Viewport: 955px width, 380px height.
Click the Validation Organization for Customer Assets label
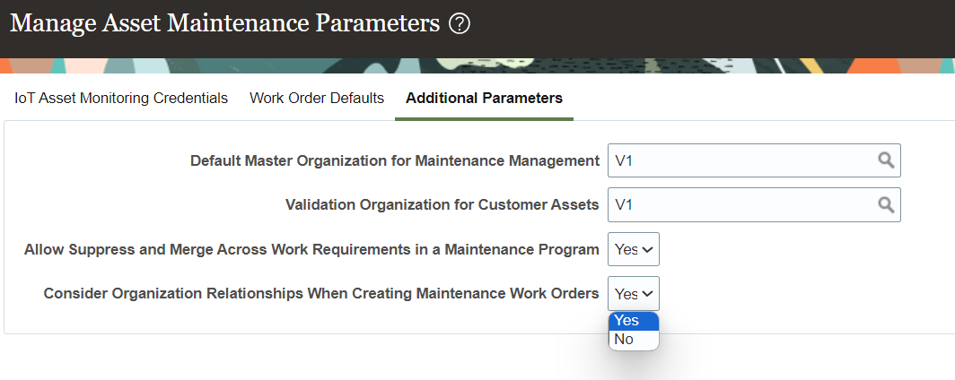pos(442,204)
